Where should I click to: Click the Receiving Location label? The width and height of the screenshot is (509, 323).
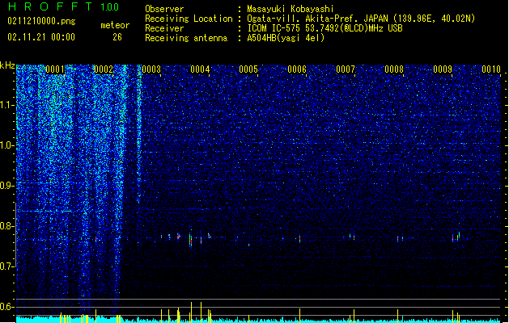point(189,19)
